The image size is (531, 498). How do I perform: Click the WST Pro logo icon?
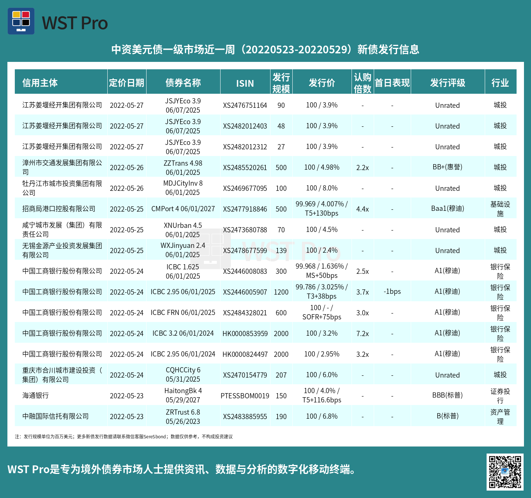point(21,21)
